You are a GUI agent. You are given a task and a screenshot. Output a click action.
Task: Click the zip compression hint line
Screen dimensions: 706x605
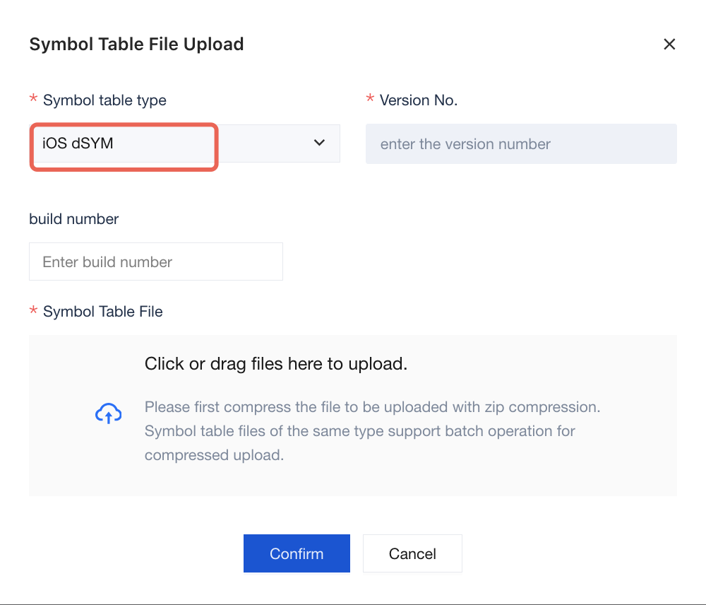point(372,407)
